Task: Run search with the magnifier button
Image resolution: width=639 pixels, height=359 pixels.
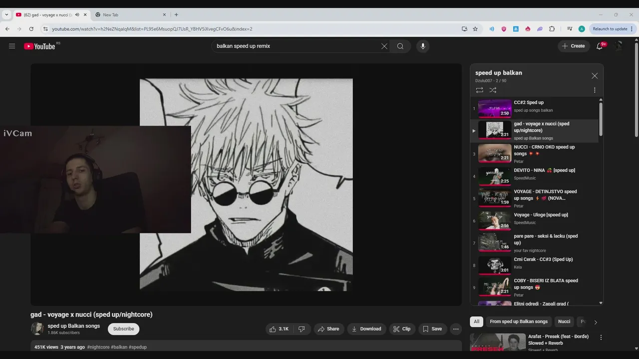Action: pyautogui.click(x=400, y=46)
